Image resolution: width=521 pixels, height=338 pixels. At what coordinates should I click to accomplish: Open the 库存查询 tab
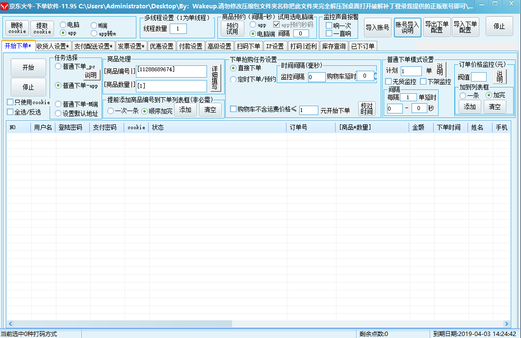click(x=334, y=46)
